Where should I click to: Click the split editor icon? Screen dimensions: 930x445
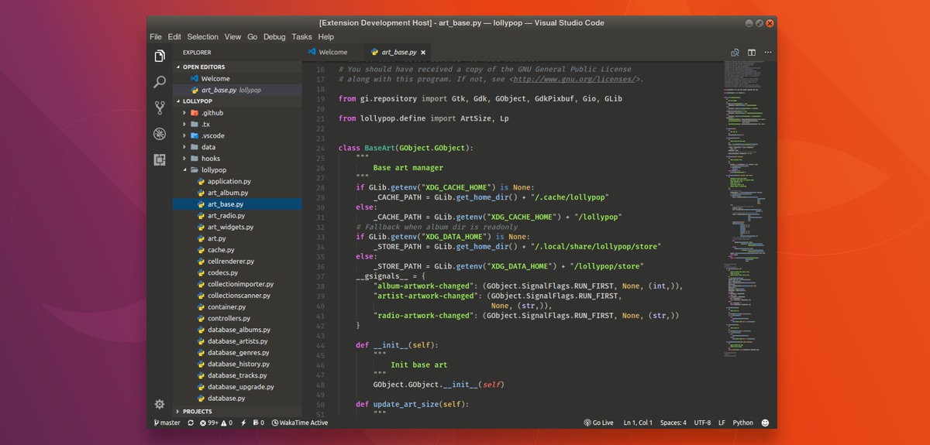tap(751, 53)
